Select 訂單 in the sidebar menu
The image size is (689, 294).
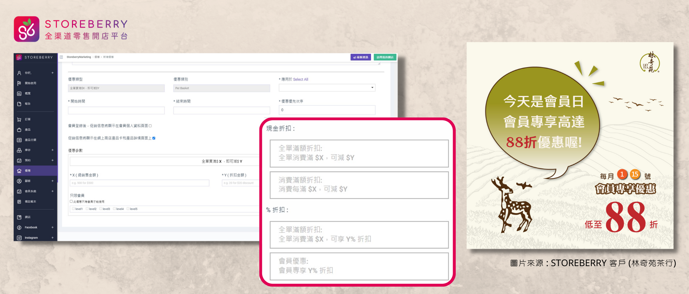tap(28, 119)
